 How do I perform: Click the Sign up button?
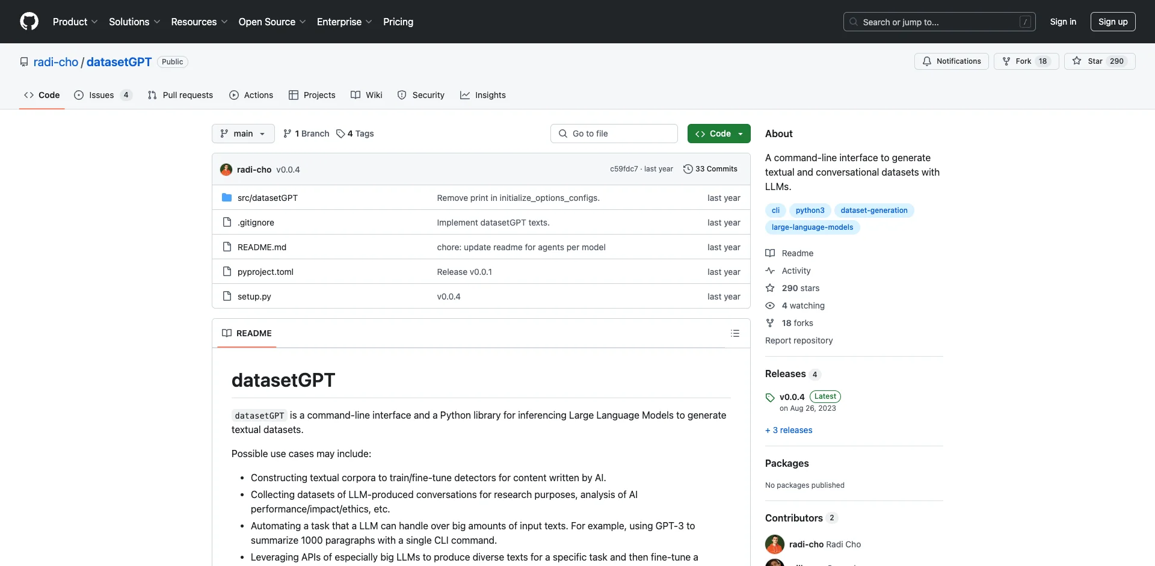click(1113, 22)
